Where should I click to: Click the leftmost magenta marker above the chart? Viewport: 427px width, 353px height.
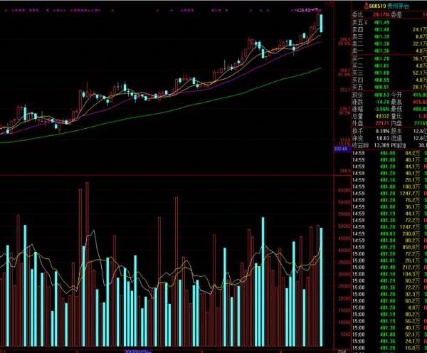pyautogui.click(x=4, y=11)
